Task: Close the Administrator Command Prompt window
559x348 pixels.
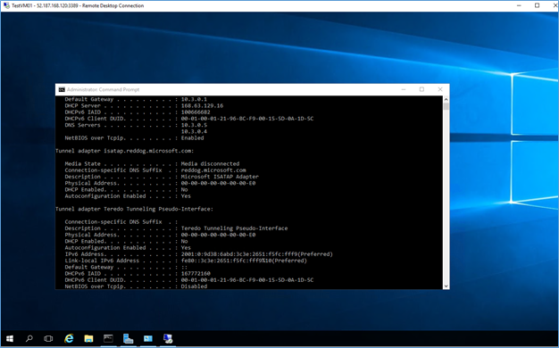Action: 440,89
